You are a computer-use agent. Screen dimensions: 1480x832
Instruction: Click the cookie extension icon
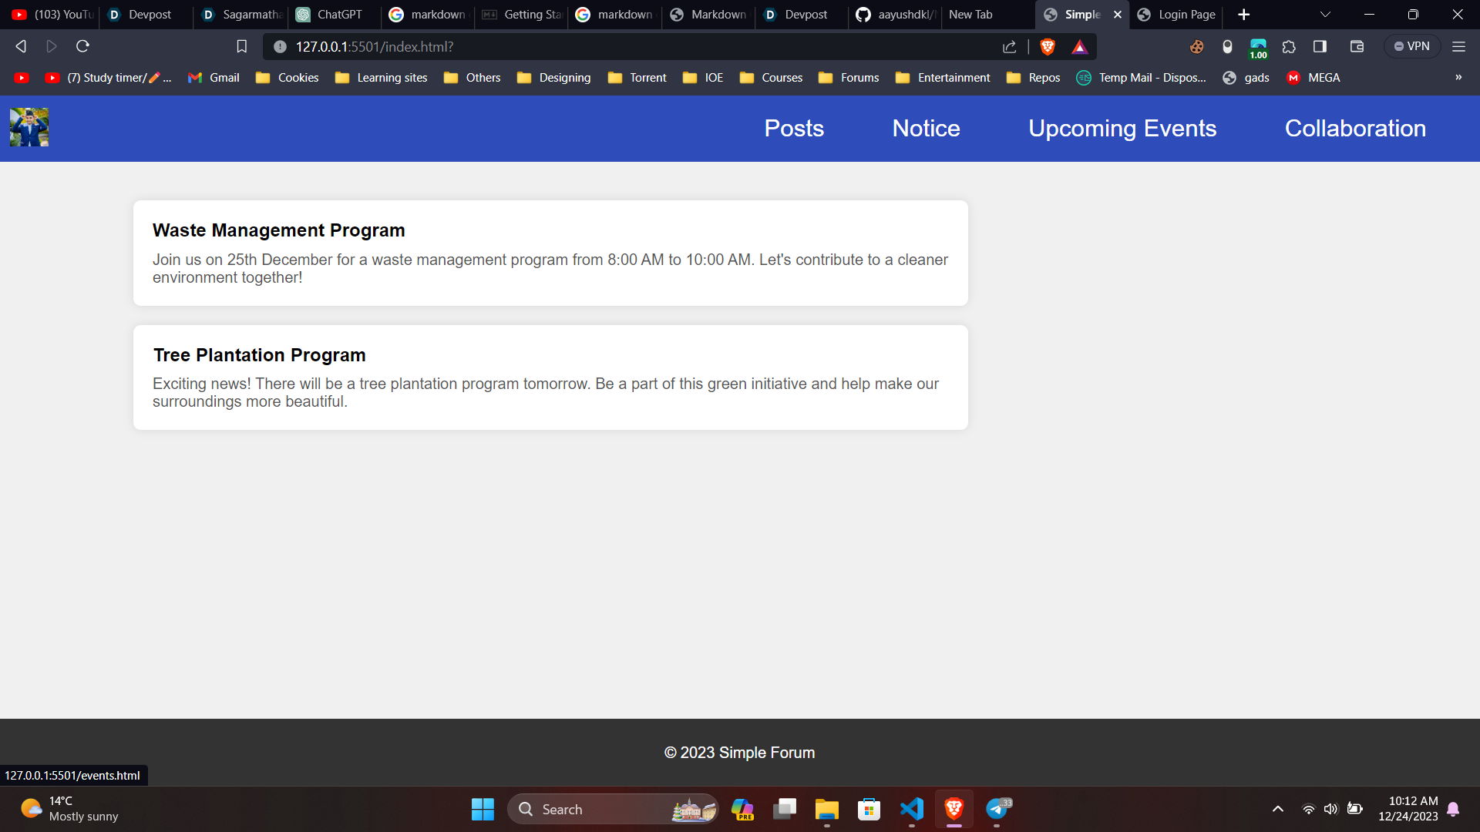pos(1196,47)
